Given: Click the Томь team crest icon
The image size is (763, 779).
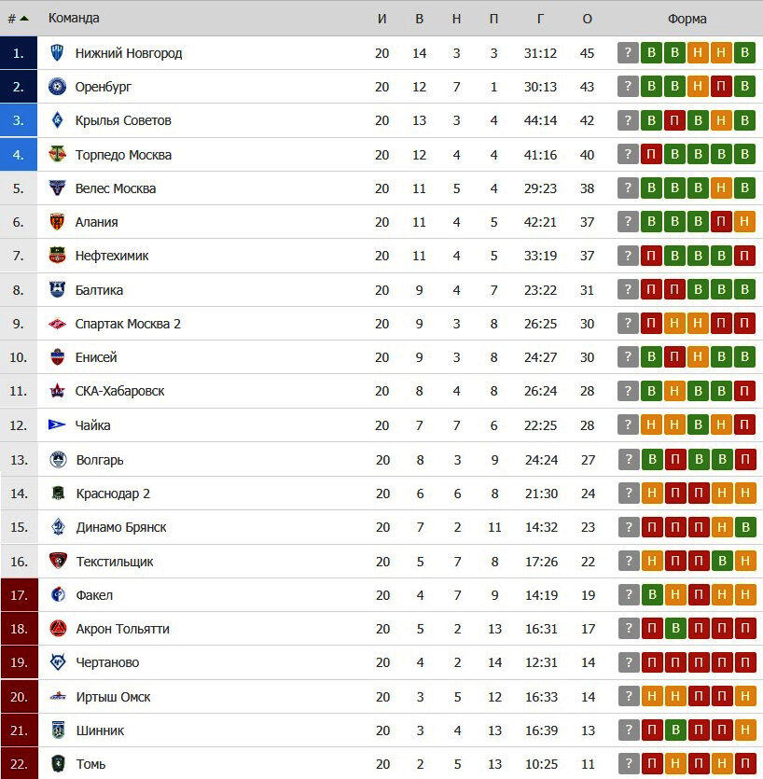Looking at the screenshot, I should point(57,764).
